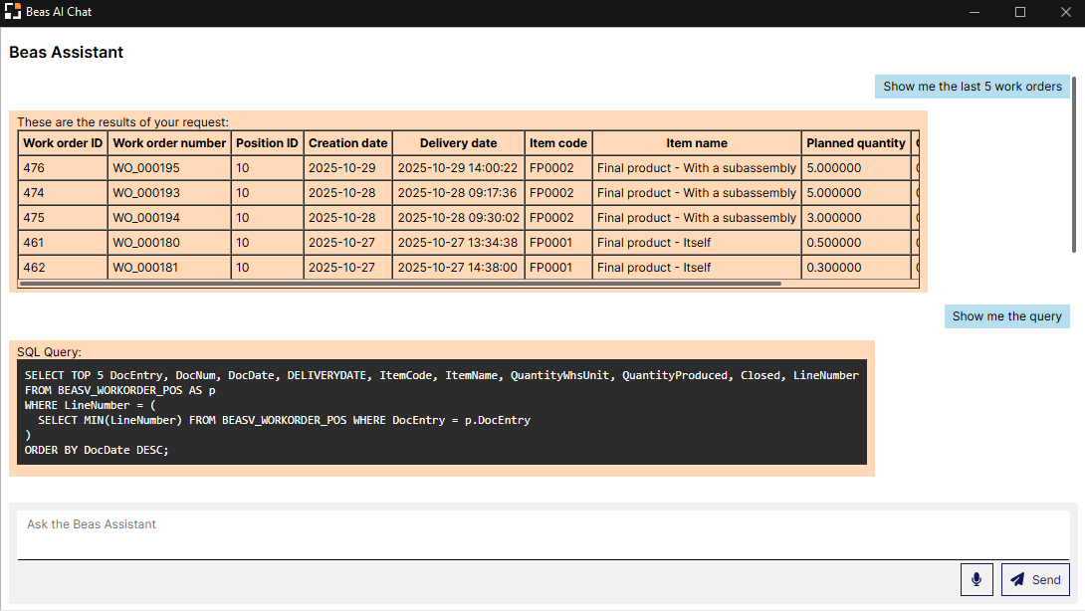Select the 'Item name' column header

696,142
